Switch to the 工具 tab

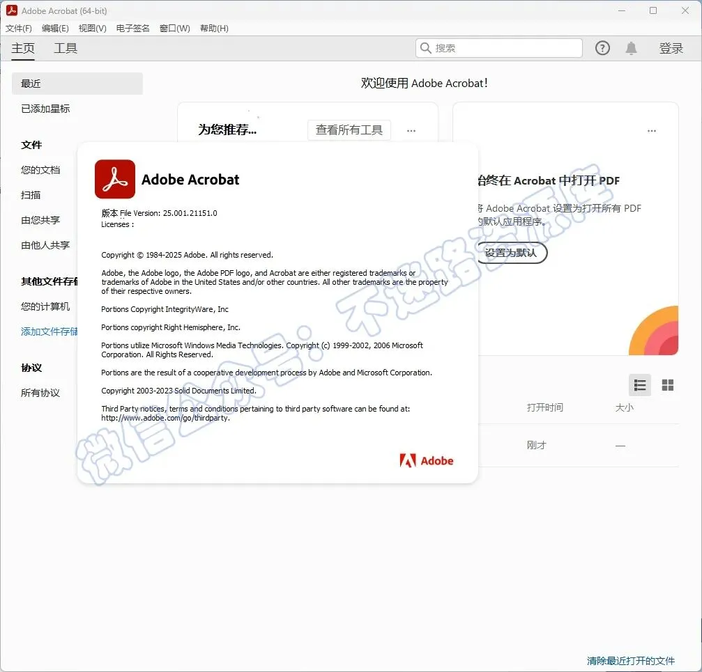[x=66, y=48]
